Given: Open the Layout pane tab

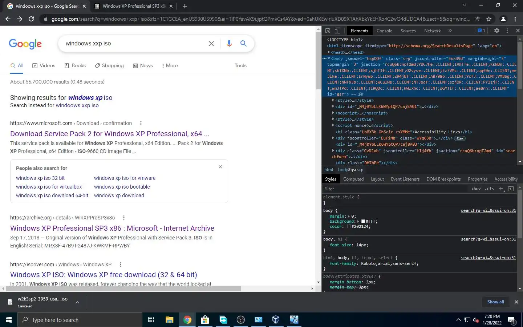Looking at the screenshot, I should [377, 179].
